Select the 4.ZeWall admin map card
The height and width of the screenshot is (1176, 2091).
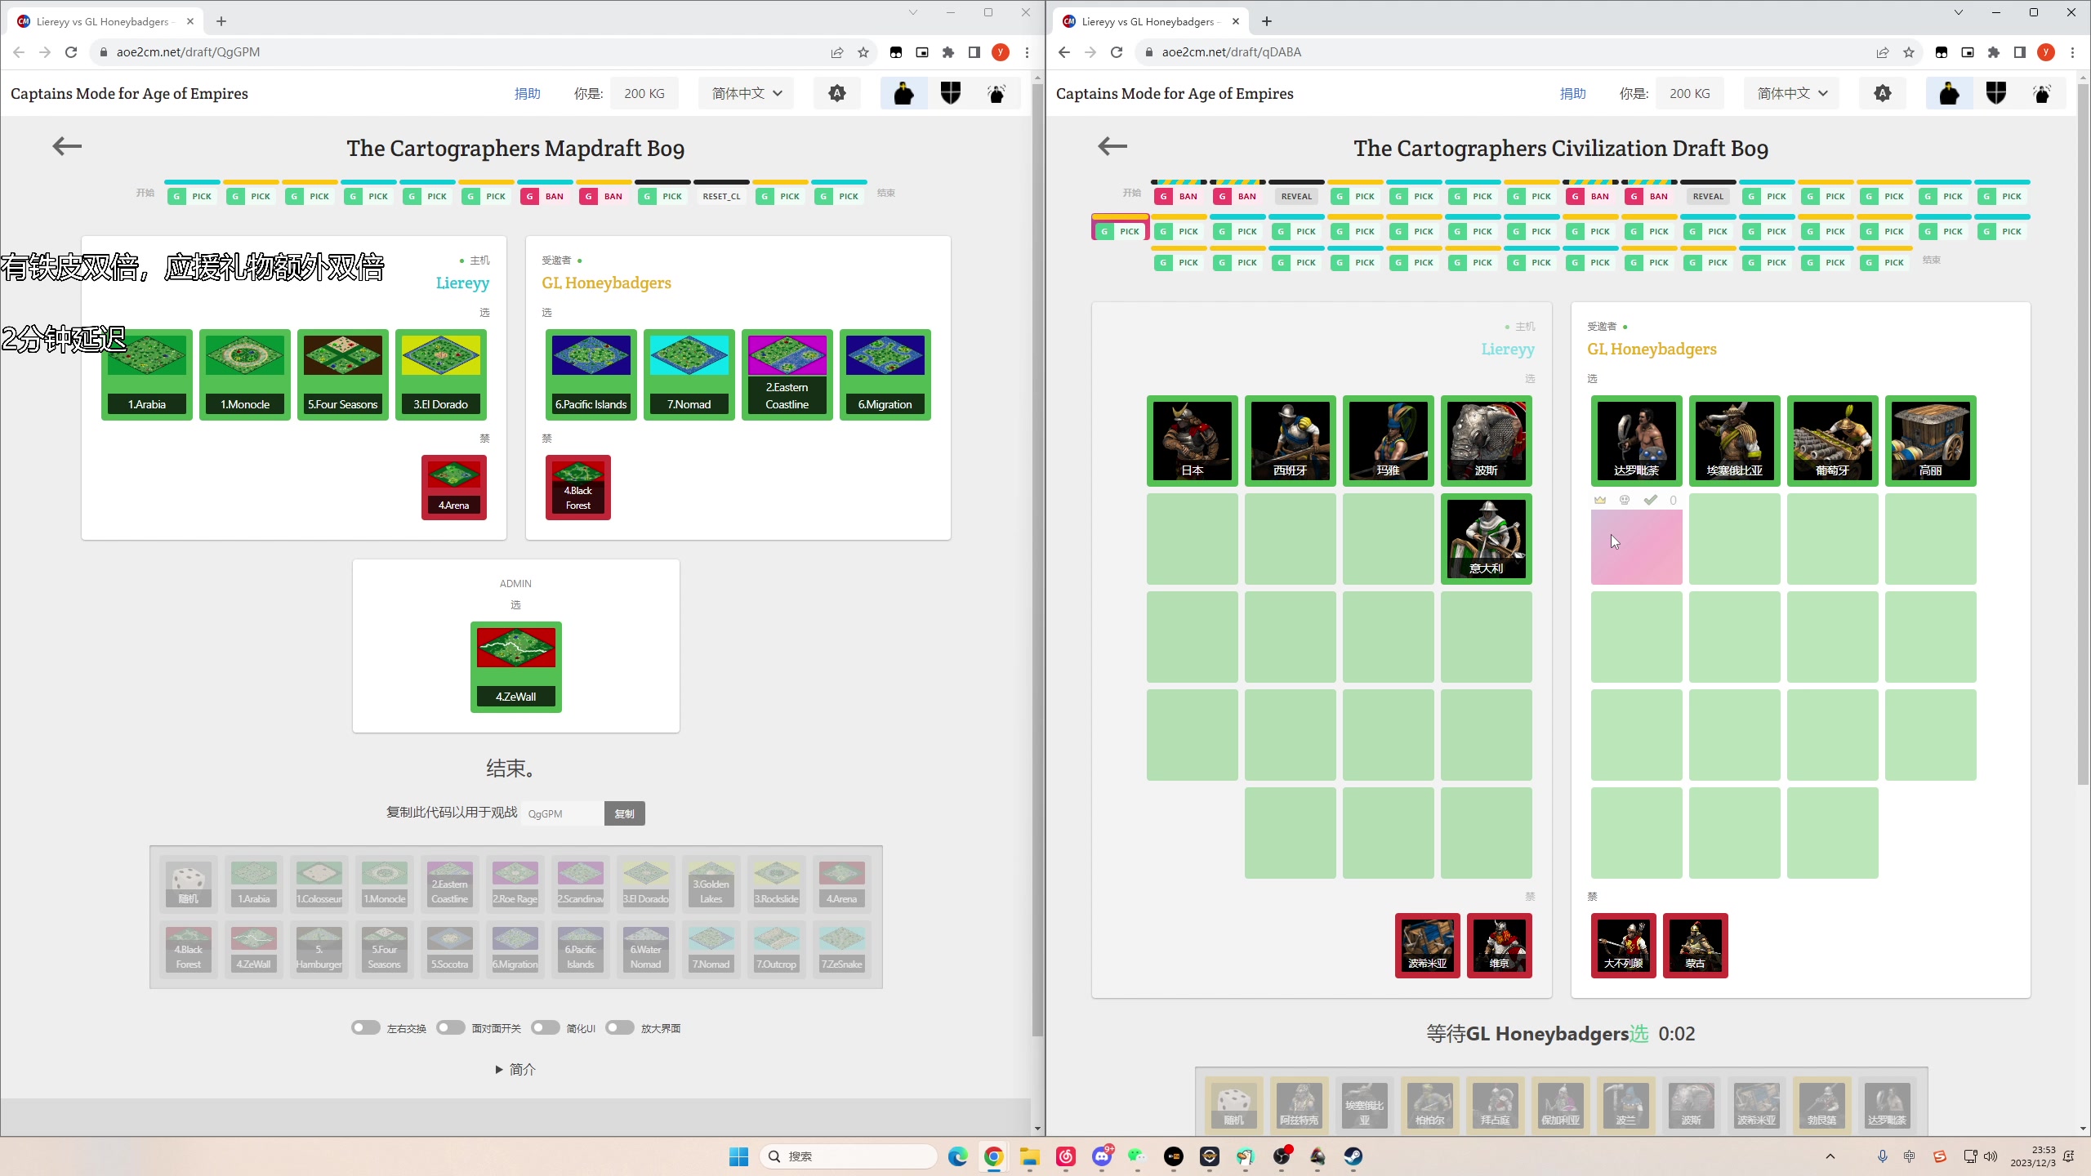click(516, 667)
